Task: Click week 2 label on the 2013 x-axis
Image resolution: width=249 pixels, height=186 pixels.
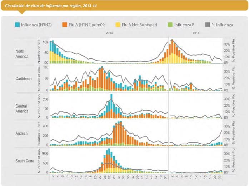Action: coord(53,177)
